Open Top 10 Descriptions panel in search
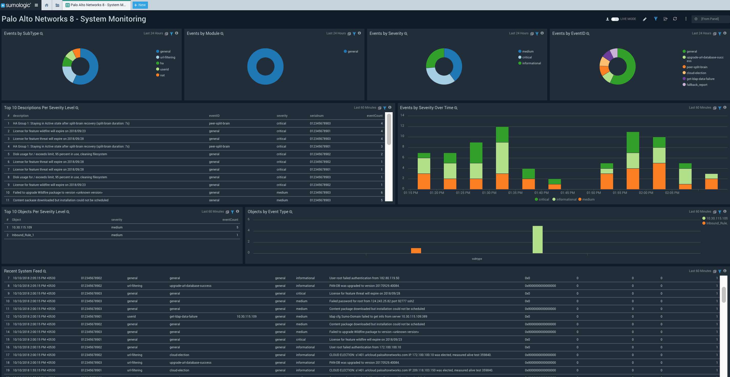 click(77, 108)
